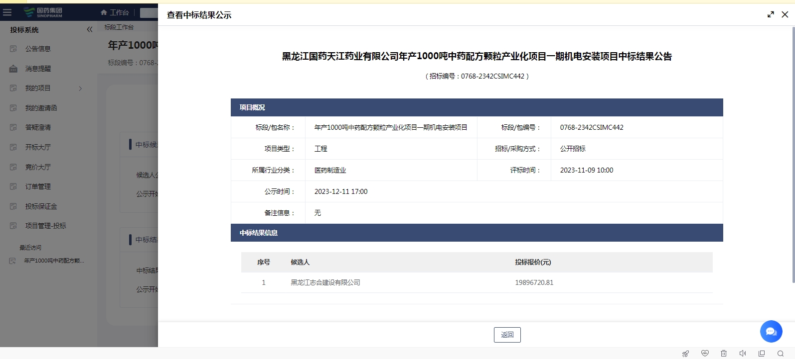This screenshot has width=795, height=359.
Task: Click the 公开招标 value
Action: click(573, 149)
